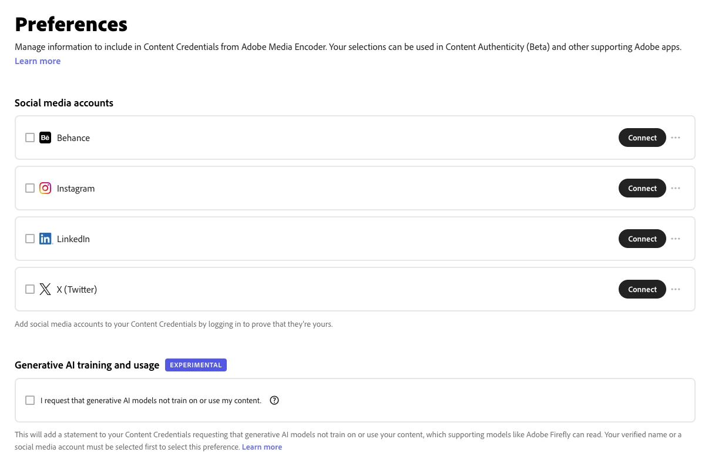Click the Generative AI training and usage heading
This screenshot has height=459, width=705.
[x=87, y=365]
